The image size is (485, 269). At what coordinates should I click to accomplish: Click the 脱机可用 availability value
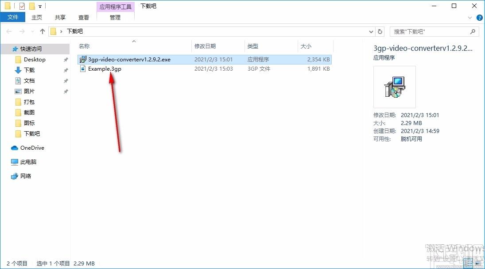pos(411,139)
